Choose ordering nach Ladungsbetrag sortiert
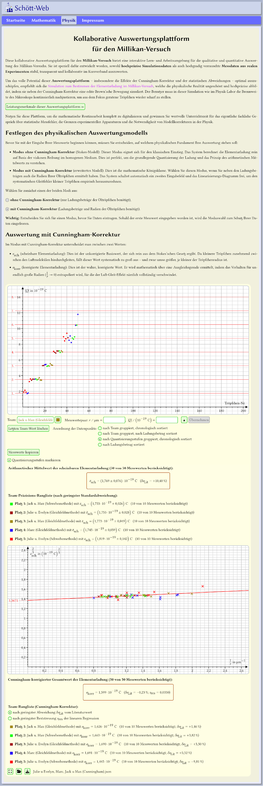 pyautogui.click(x=100, y=445)
